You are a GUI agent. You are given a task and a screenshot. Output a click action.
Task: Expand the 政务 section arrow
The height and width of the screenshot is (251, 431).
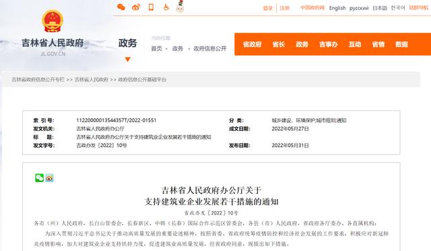[x=127, y=59]
